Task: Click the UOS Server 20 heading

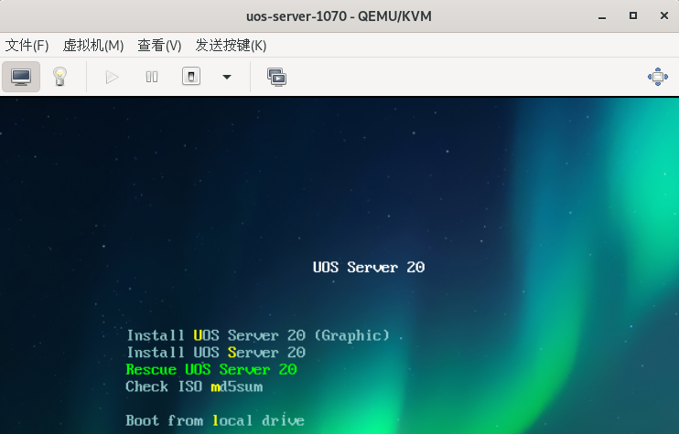Action: [369, 267]
